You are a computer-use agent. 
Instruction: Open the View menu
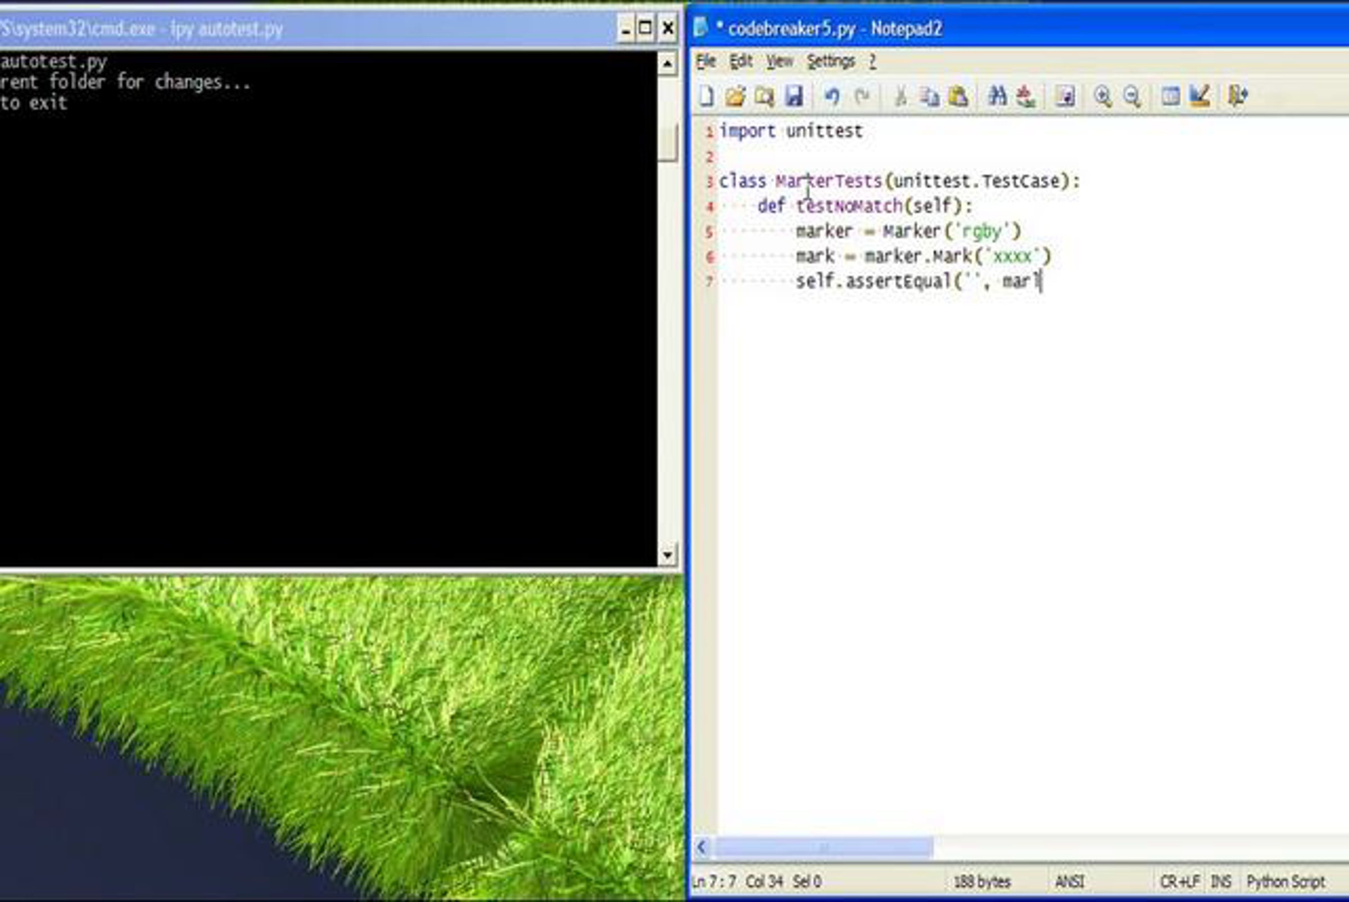pyautogui.click(x=780, y=61)
